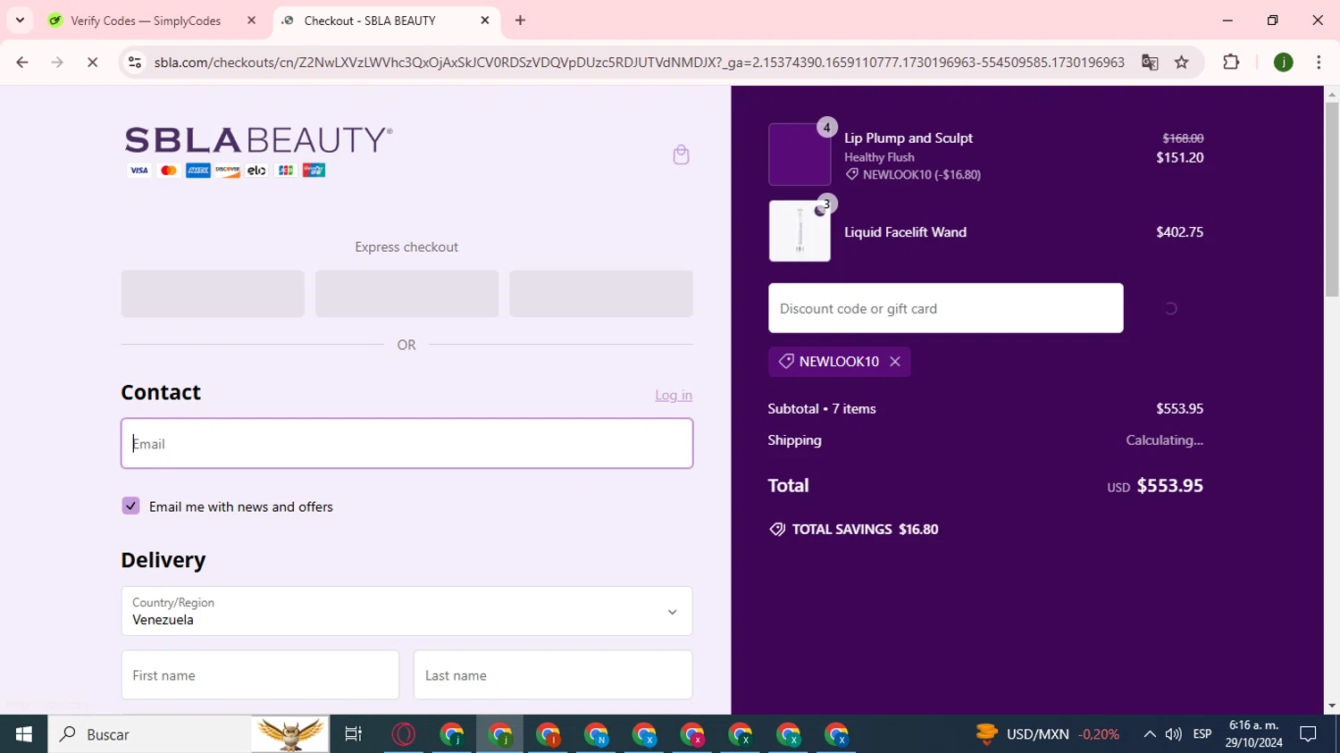
Task: Click the Discount code or gift card field
Action: 945,308
